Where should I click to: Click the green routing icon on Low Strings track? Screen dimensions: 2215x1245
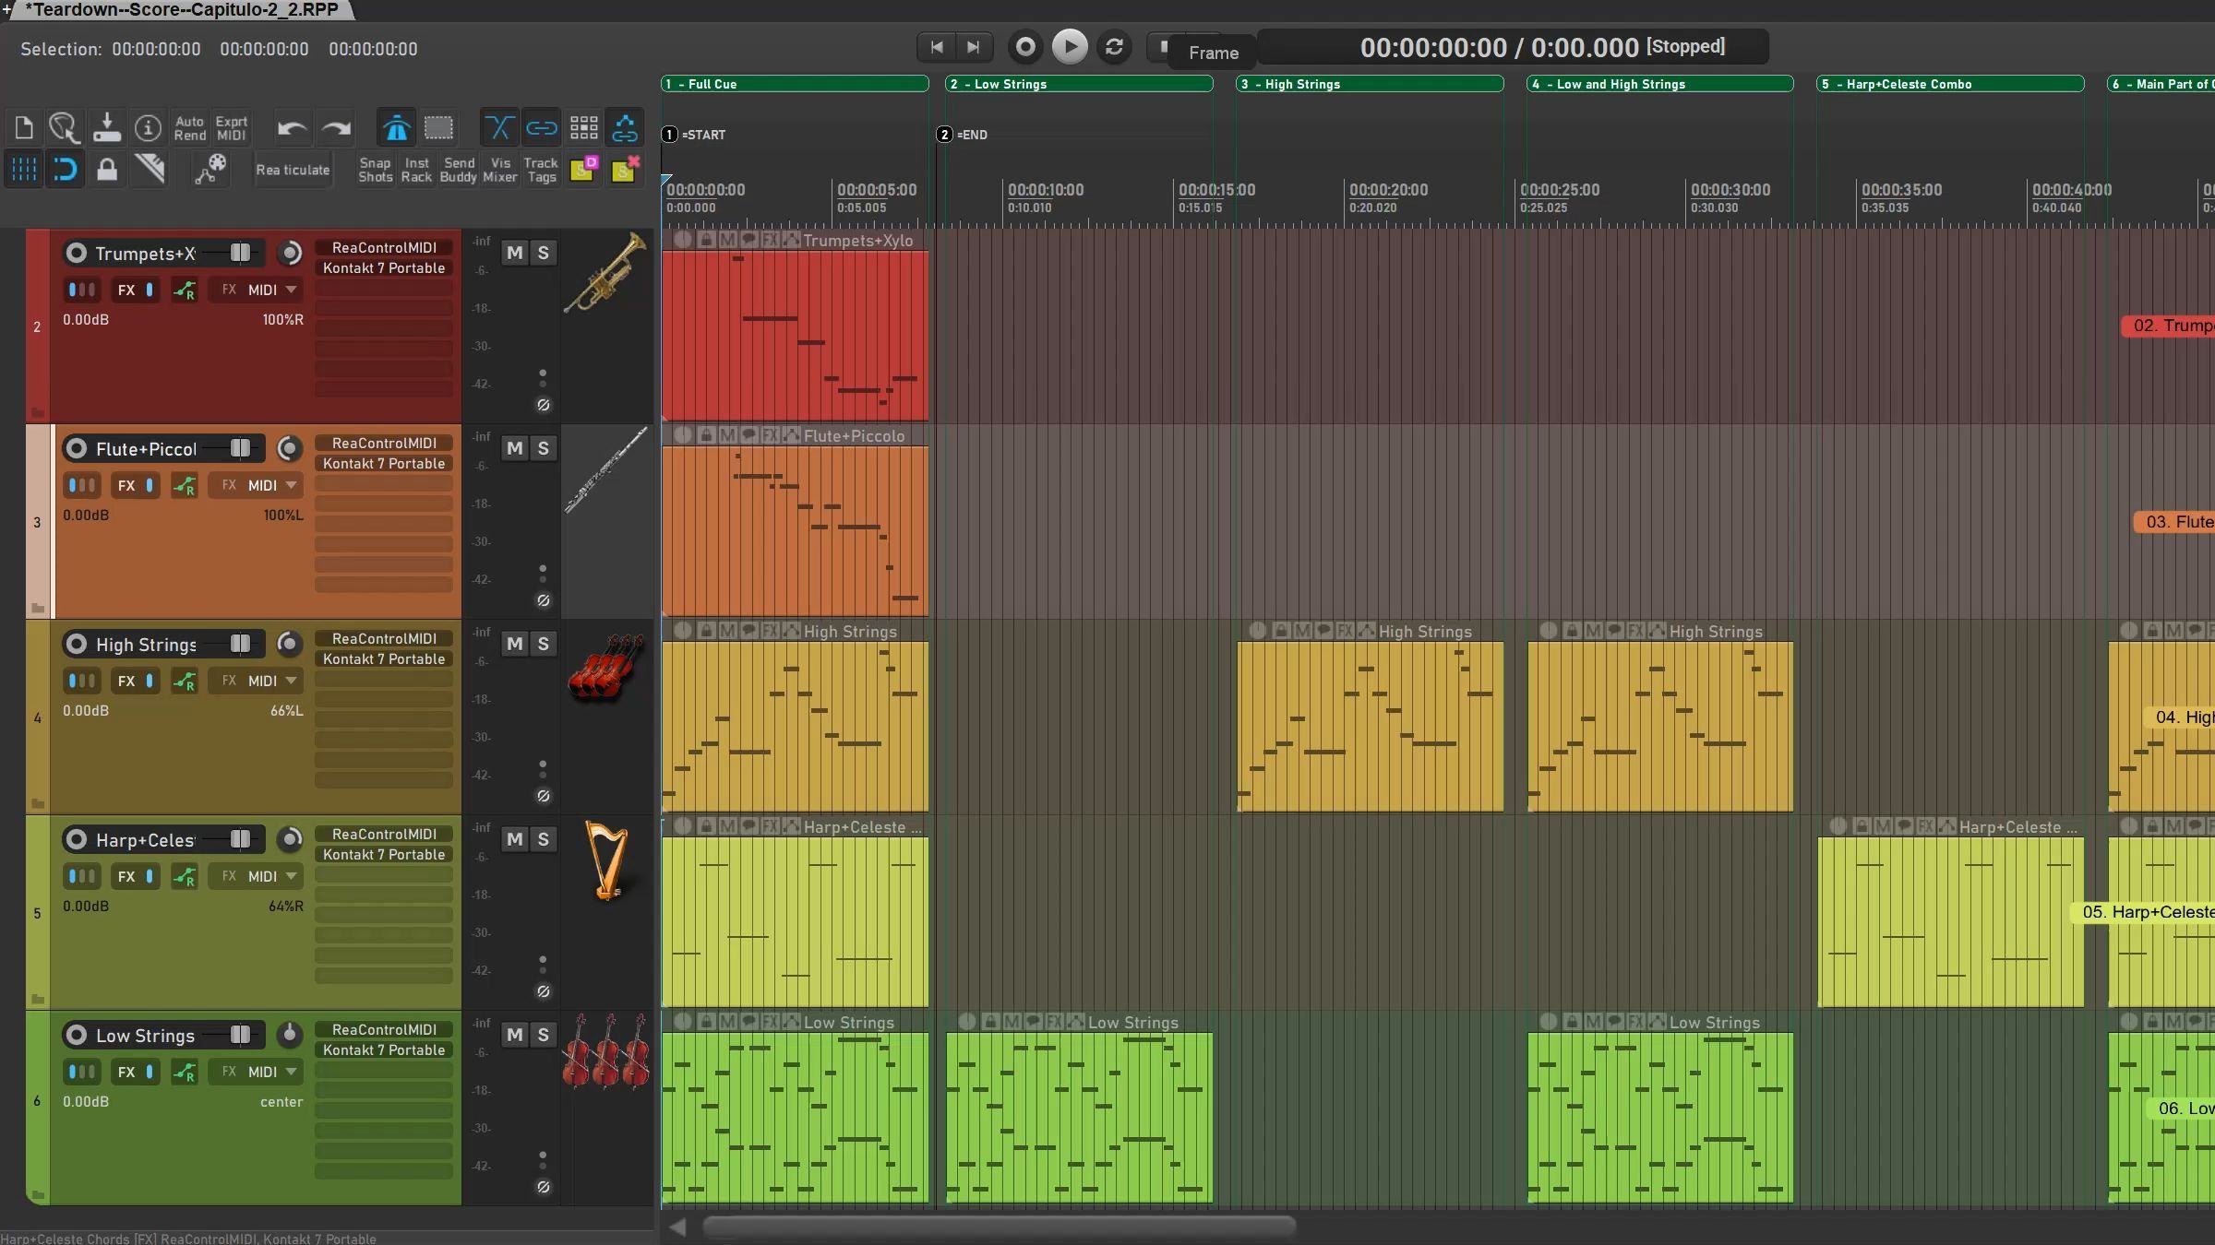pos(185,1073)
